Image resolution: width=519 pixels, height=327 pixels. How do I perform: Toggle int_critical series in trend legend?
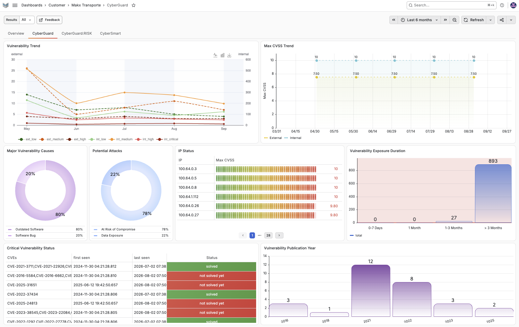coord(167,139)
